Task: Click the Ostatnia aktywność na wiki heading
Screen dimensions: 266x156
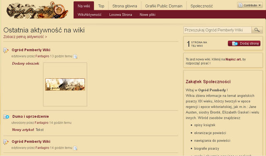Action: (x=44, y=30)
